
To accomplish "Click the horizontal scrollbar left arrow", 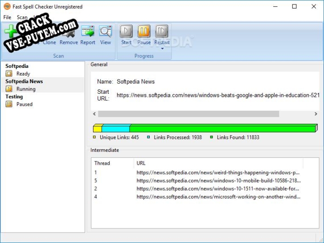I will click(x=94, y=114).
